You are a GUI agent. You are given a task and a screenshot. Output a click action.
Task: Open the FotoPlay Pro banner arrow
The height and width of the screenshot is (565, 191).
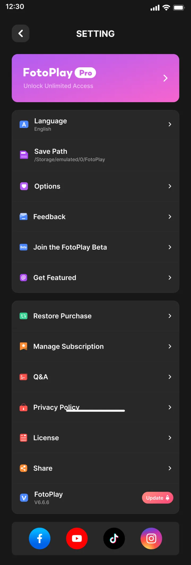pos(166,78)
